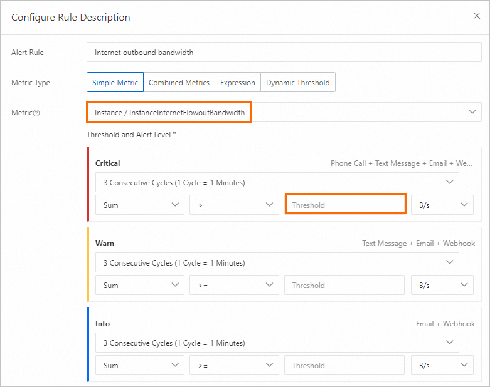The height and width of the screenshot is (387, 490).
Task: Open the Critical B/s unit dropdown
Action: [442, 205]
